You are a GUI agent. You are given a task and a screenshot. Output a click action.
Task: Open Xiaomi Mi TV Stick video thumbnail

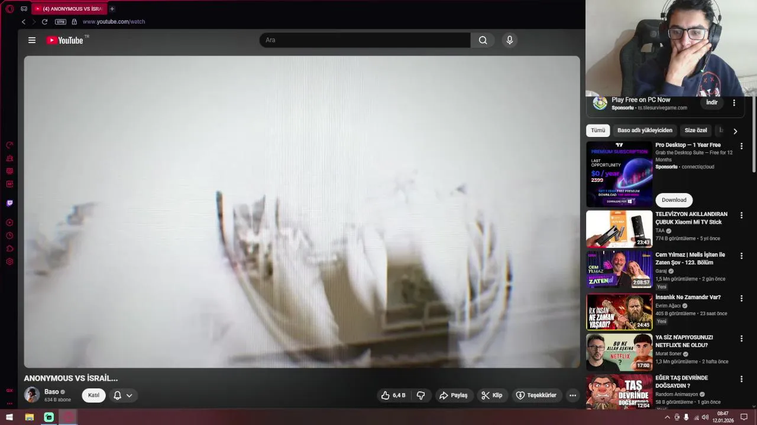click(x=619, y=229)
